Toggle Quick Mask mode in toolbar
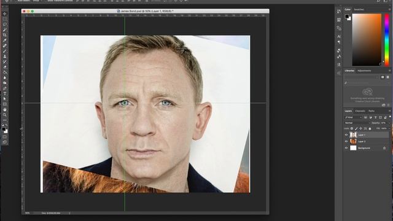The width and height of the screenshot is (393, 221). (5, 137)
